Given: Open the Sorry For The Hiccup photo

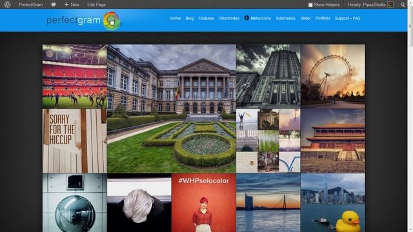Looking at the screenshot, I should tap(75, 140).
